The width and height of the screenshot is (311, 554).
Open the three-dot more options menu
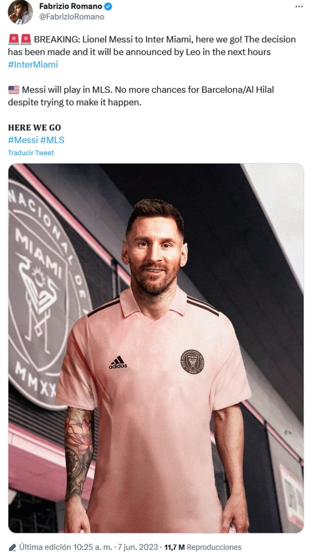pyautogui.click(x=299, y=7)
